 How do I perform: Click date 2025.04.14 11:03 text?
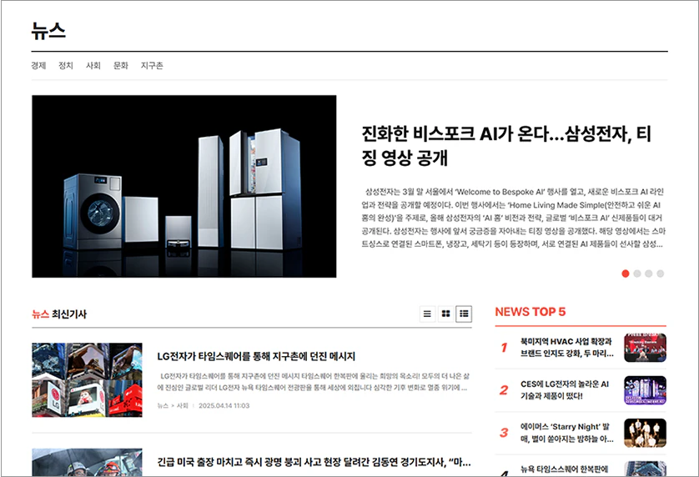224,405
